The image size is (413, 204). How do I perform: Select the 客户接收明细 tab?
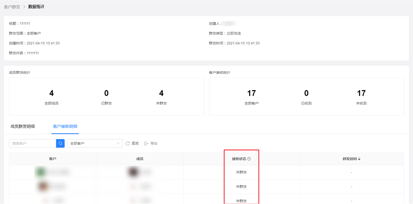click(x=65, y=126)
